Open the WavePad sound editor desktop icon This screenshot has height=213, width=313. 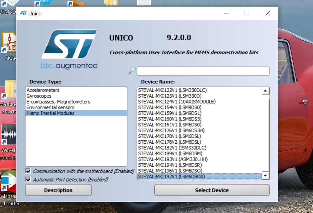coord(8,134)
